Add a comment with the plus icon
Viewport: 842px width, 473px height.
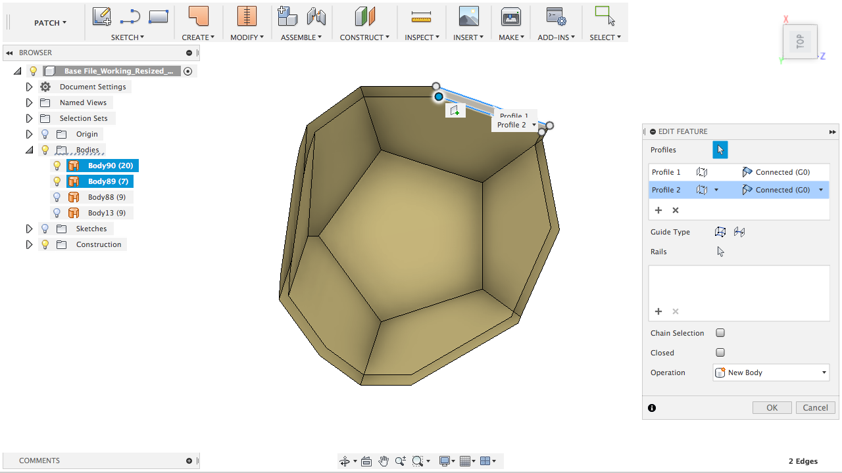point(189,461)
